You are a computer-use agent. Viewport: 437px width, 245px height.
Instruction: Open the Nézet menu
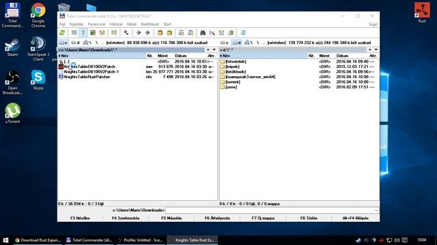coord(132,24)
